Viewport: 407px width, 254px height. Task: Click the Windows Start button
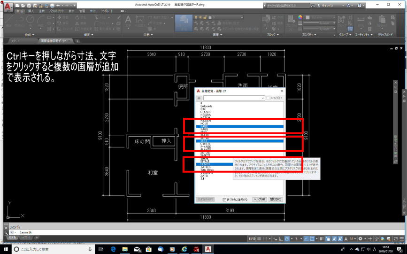click(x=6, y=249)
